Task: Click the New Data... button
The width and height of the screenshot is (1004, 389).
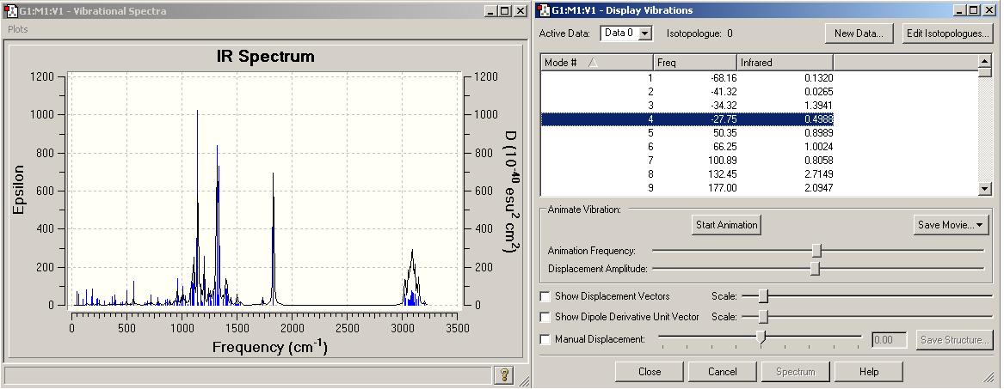Action: [859, 33]
